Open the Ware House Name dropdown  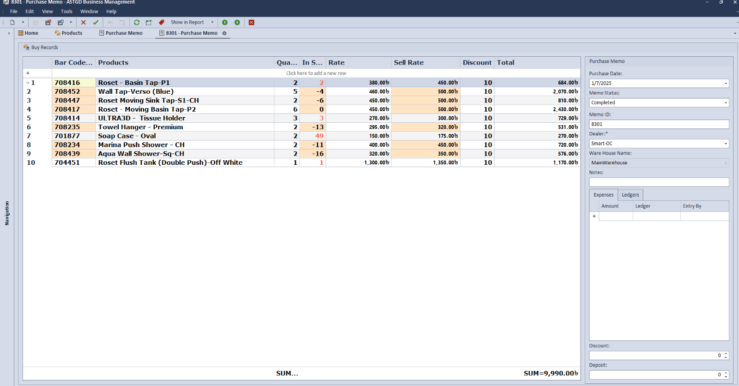726,163
